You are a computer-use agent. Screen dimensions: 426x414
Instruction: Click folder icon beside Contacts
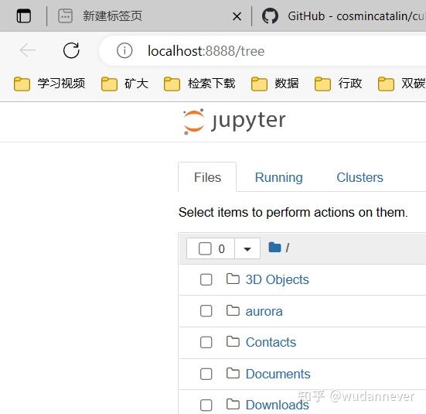click(x=233, y=341)
